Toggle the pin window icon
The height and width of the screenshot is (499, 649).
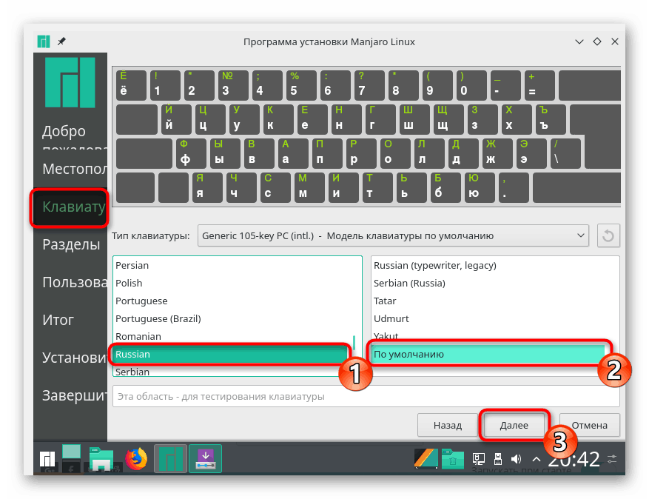(61, 41)
